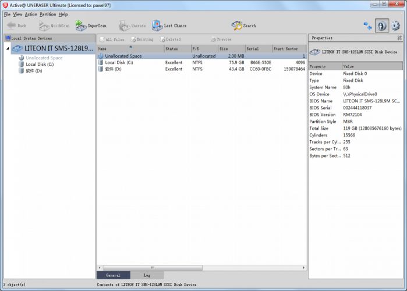Click the Cylinders 15566 value
407x291 pixels.
[349, 135]
